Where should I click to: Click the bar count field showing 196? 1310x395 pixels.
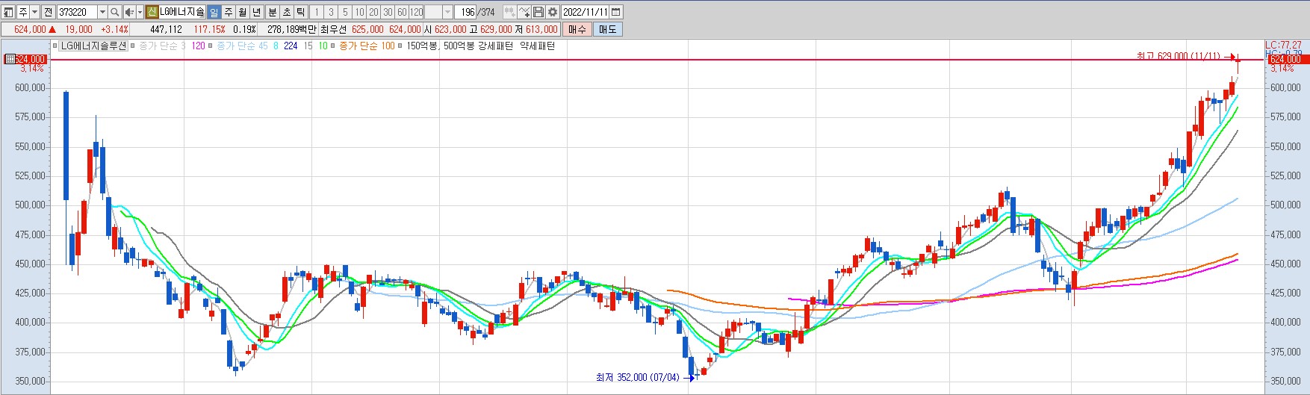click(465, 12)
